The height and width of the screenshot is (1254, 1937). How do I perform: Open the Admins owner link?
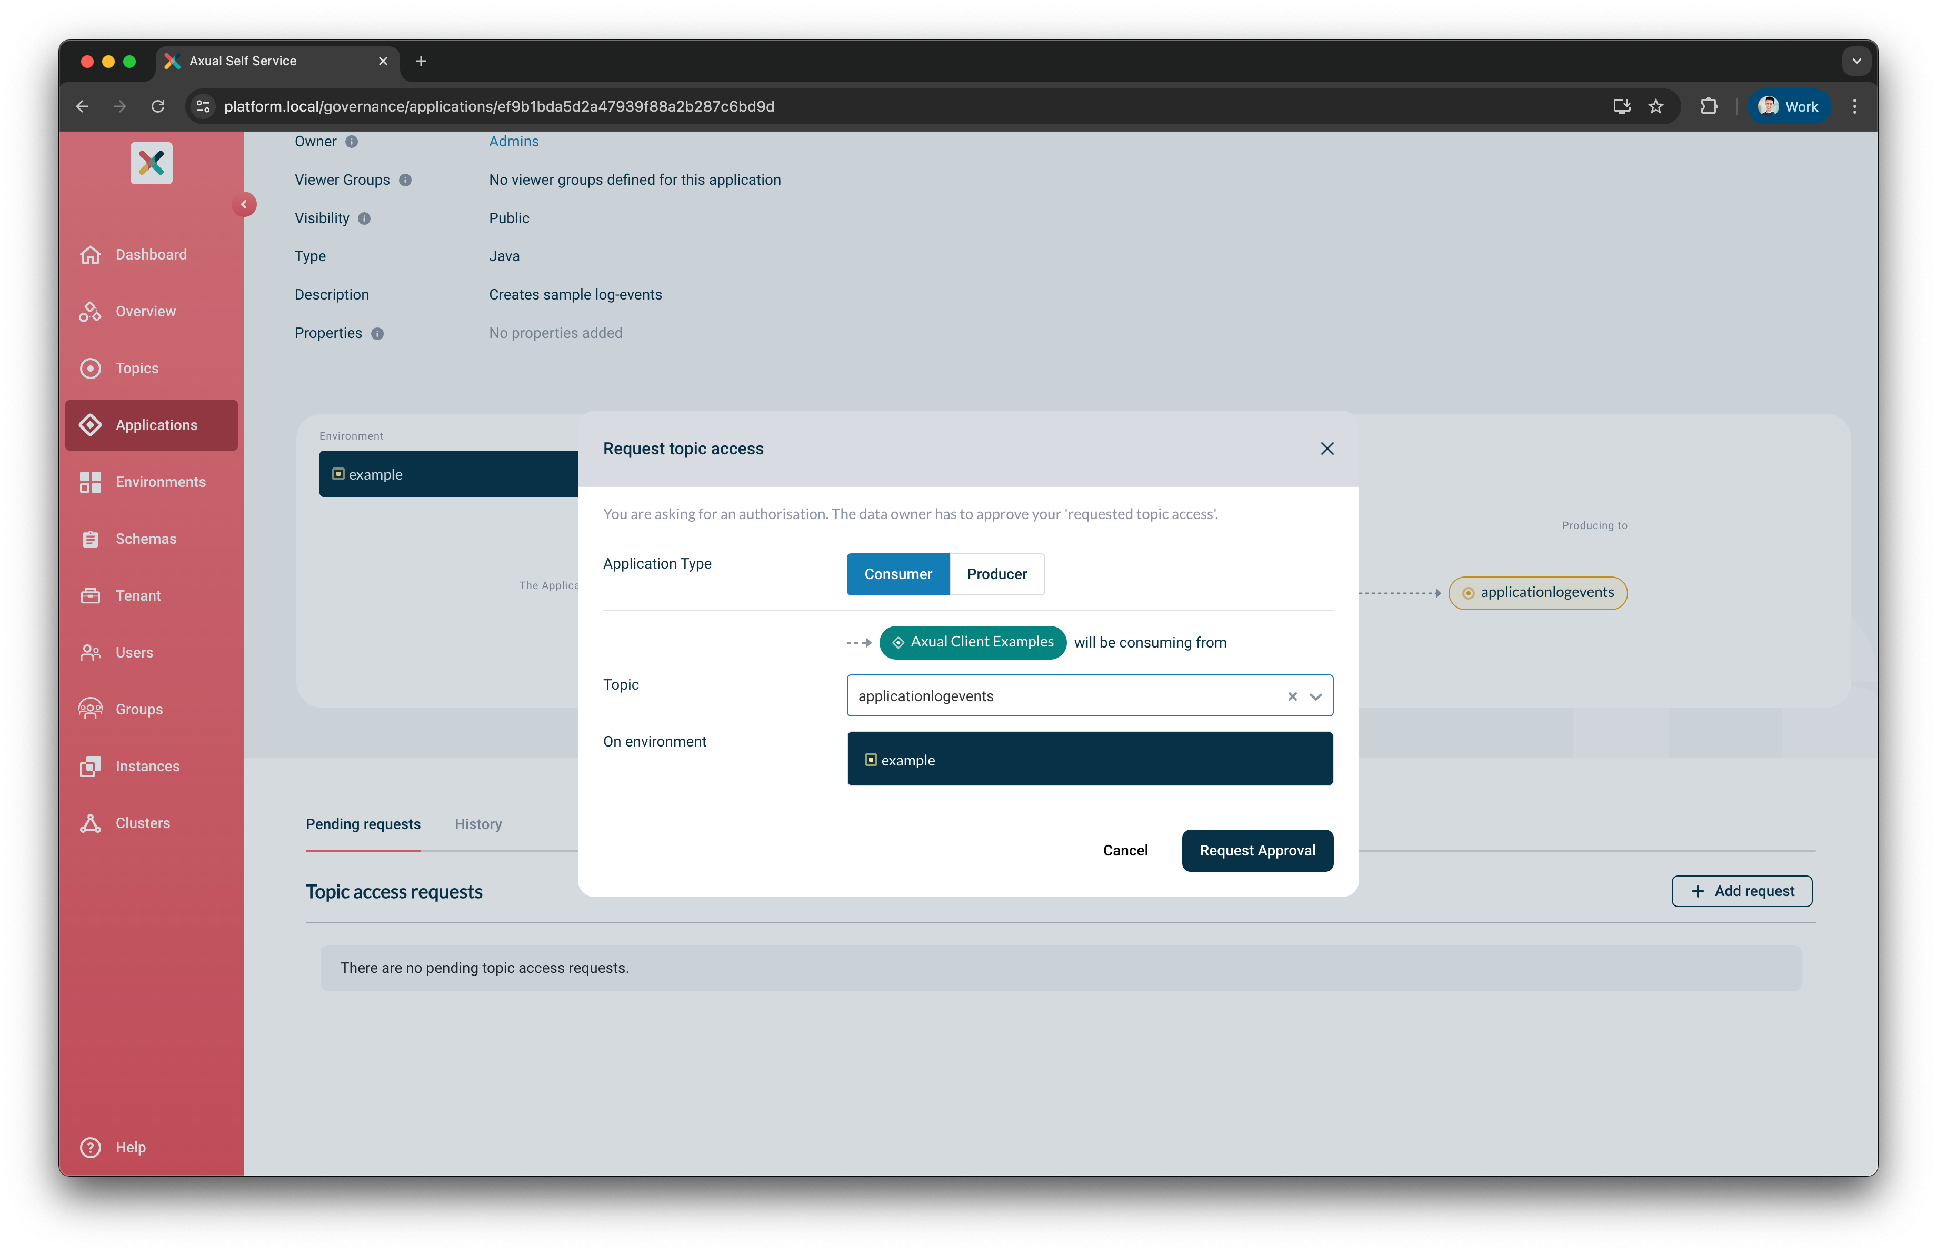[x=514, y=141]
